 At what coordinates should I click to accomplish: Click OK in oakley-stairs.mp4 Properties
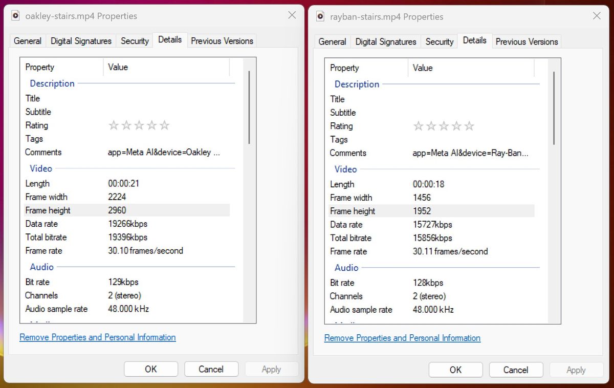pos(151,369)
